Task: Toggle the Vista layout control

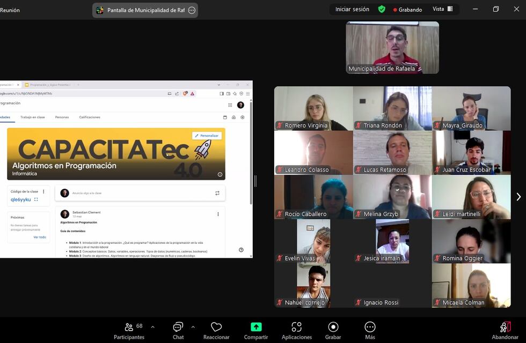Action: [443, 9]
